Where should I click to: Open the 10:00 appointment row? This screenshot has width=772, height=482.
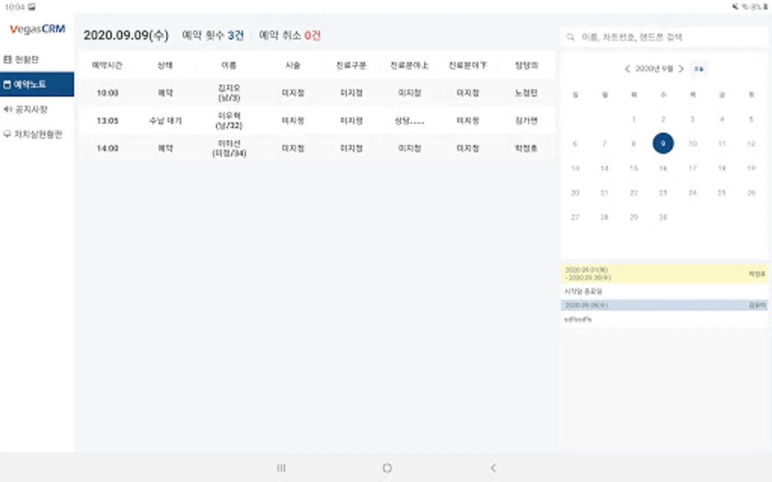tap(317, 93)
